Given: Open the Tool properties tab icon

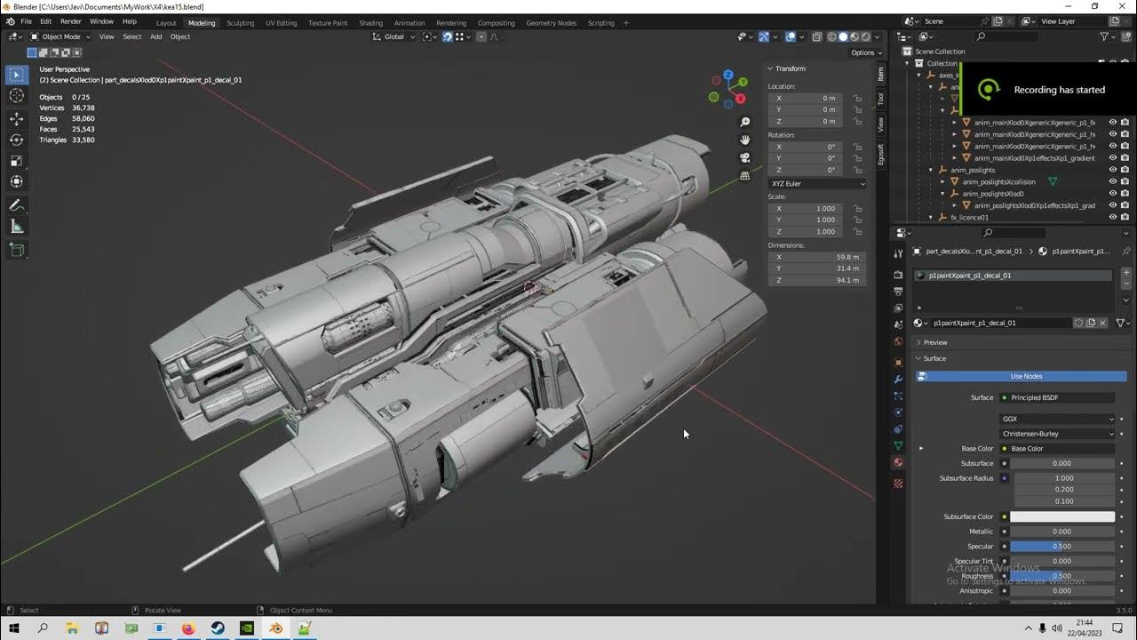Looking at the screenshot, I should click(898, 255).
